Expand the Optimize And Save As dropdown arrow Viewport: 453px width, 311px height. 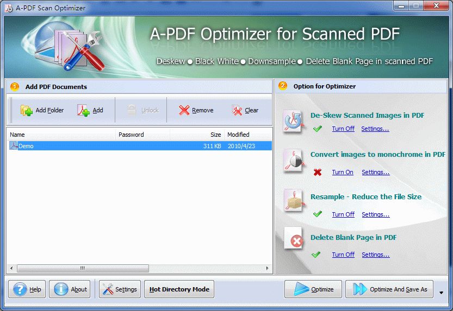[x=441, y=293]
